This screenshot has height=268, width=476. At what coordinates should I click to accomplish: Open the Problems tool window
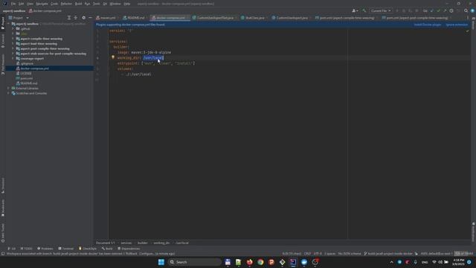45,249
